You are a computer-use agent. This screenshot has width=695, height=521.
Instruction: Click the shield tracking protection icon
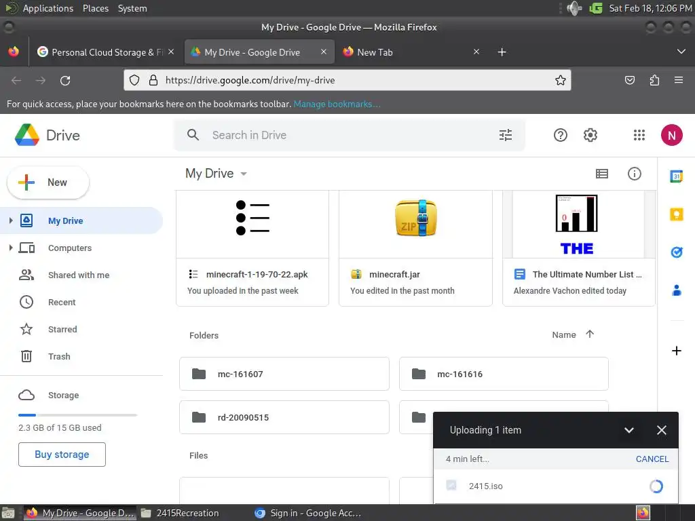pyautogui.click(x=134, y=80)
